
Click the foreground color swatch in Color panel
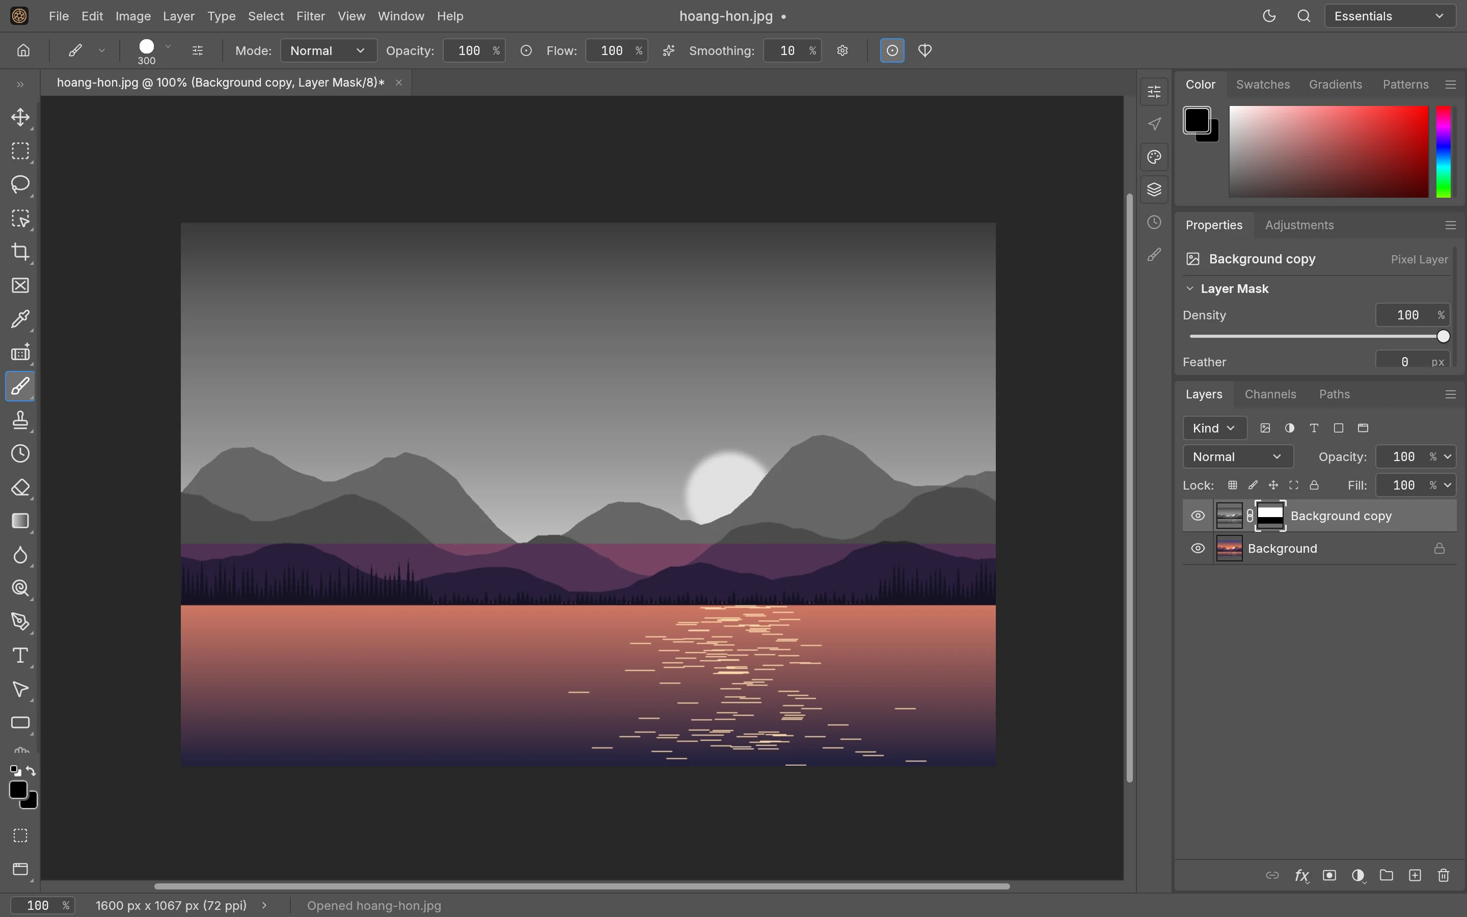(x=1197, y=120)
